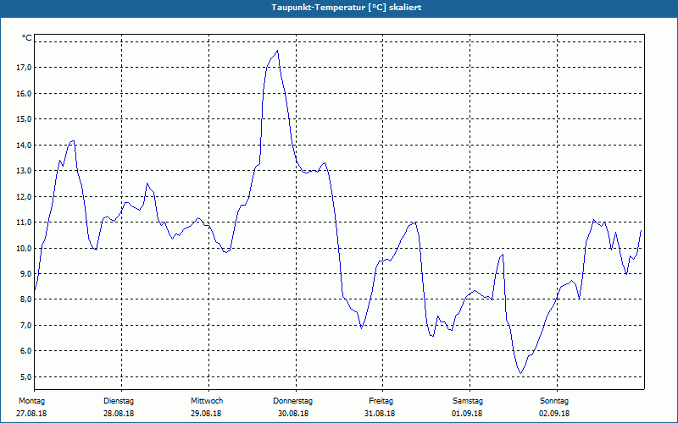Select the 6,0 y-axis value
Viewport: 678px width, 423px height.
click(26, 351)
